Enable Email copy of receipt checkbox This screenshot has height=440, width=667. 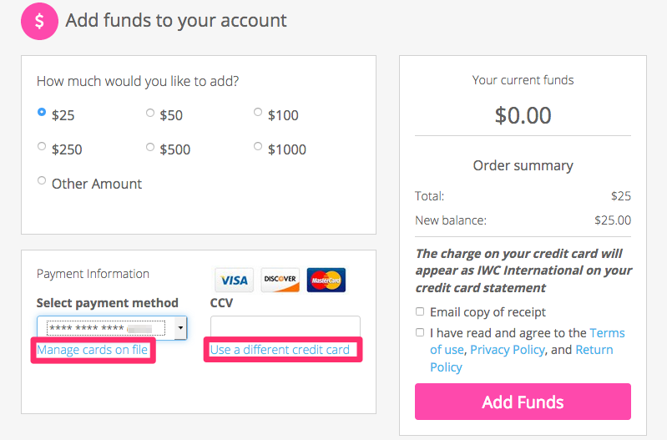click(x=420, y=311)
